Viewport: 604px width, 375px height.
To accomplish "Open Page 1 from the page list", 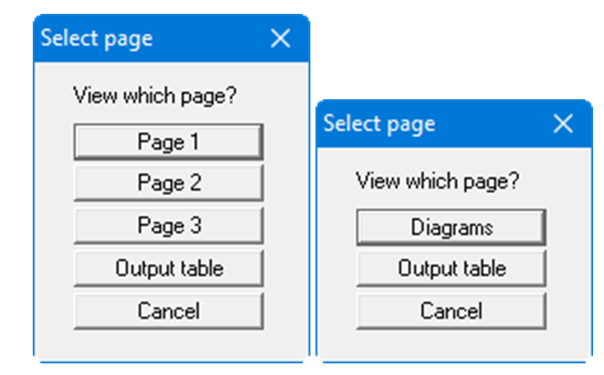I will (x=168, y=142).
